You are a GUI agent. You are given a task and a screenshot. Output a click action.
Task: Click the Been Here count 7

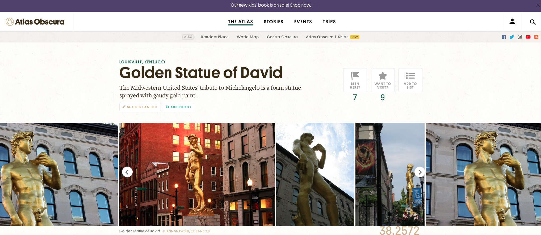[x=355, y=98]
